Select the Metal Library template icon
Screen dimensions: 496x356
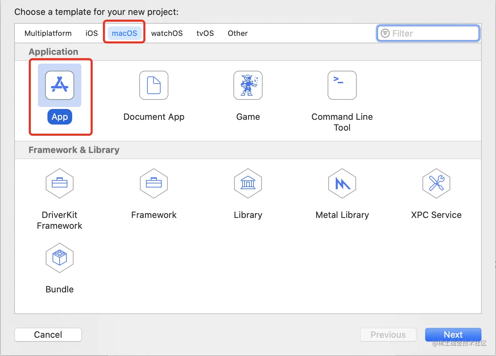(x=342, y=183)
